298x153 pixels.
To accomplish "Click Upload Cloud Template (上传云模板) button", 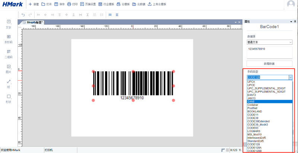I will [x=157, y=4].
